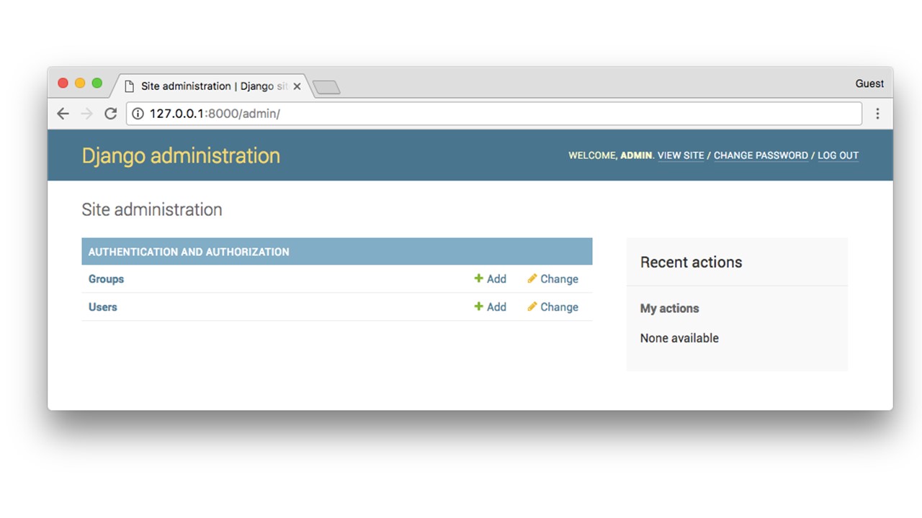The height and width of the screenshot is (518, 922).
Task: Open the Authentication and Authorization section
Action: point(189,252)
